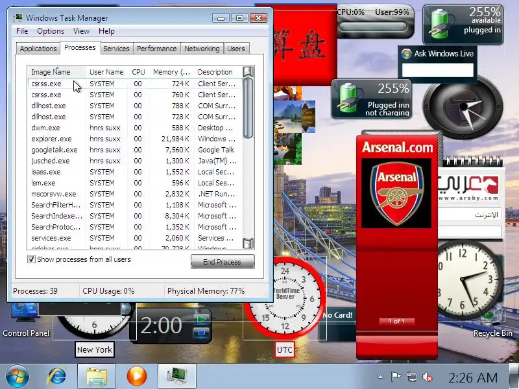Open network tray icon

coord(412,377)
